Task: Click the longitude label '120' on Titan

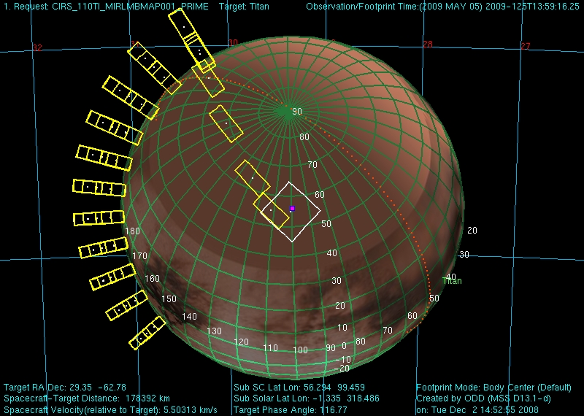Action: pyautogui.click(x=241, y=342)
